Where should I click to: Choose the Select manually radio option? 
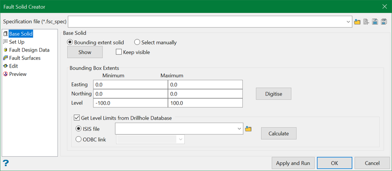(137, 42)
